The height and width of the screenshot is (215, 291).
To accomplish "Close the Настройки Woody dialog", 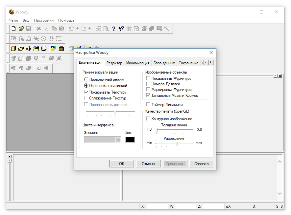I will tap(211, 53).
